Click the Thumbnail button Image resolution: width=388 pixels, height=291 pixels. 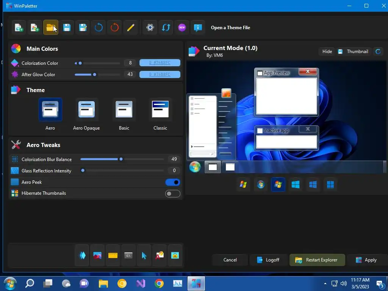(x=354, y=52)
